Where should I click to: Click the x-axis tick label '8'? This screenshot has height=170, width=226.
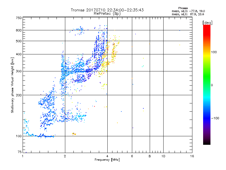[150, 156]
